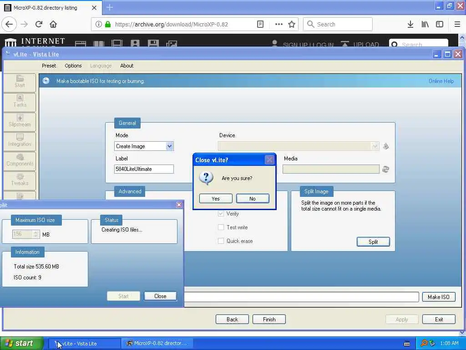Image resolution: width=466 pixels, height=350 pixels.
Task: Toggle Firefox sidebar icon
Action: pos(440,24)
